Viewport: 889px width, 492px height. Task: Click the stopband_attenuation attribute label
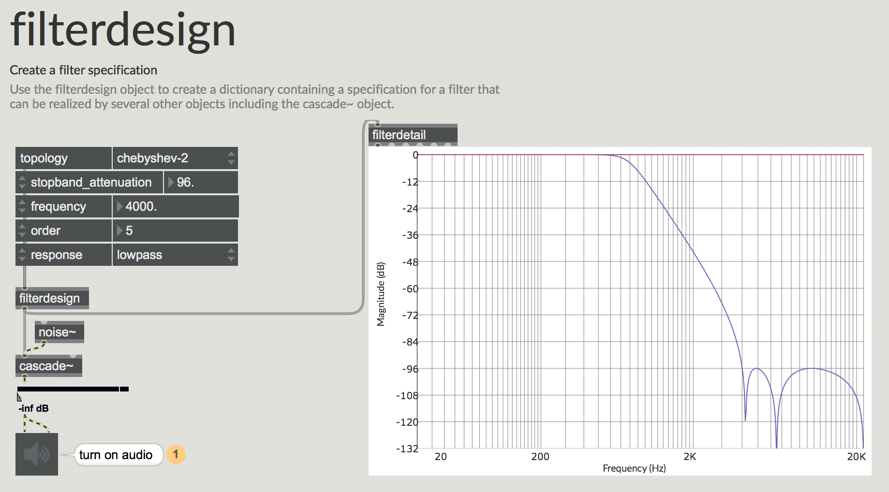pyautogui.click(x=91, y=182)
